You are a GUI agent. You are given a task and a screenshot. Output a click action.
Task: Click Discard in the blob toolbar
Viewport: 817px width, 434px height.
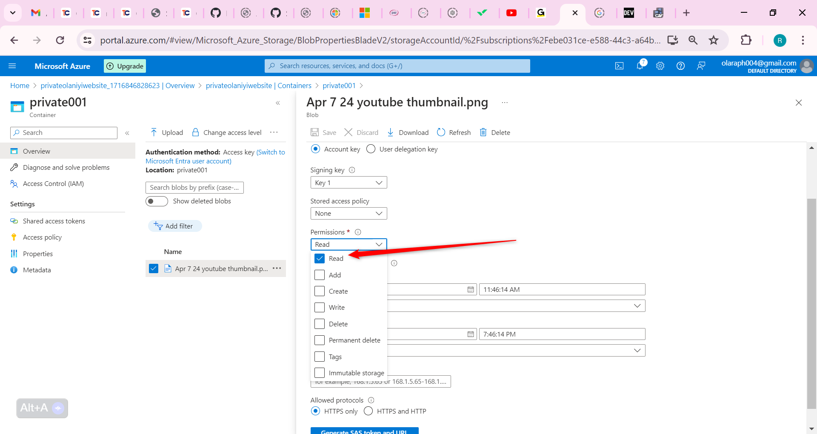coord(361,132)
